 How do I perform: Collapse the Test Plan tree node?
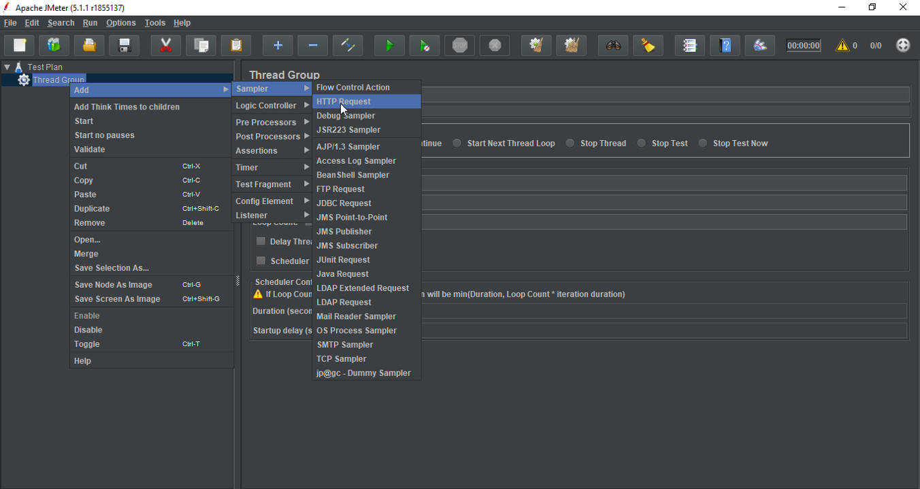coord(7,67)
